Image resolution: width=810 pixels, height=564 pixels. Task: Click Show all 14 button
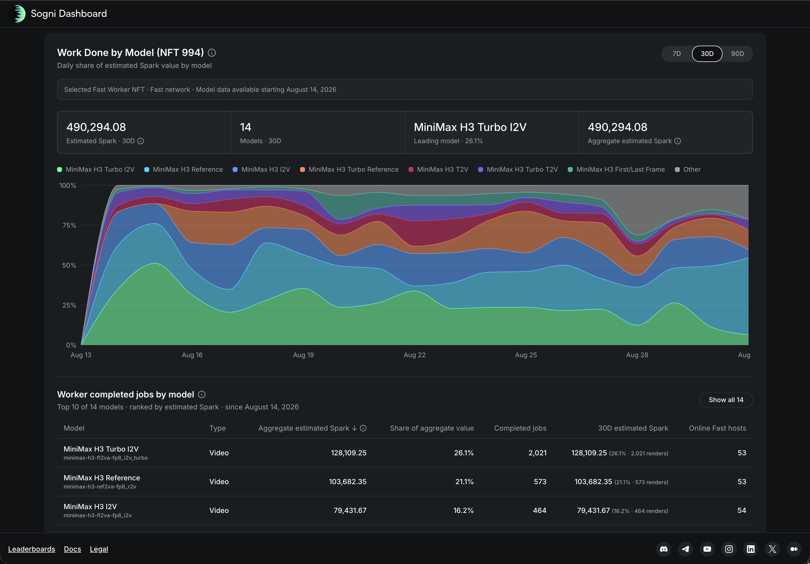point(726,400)
